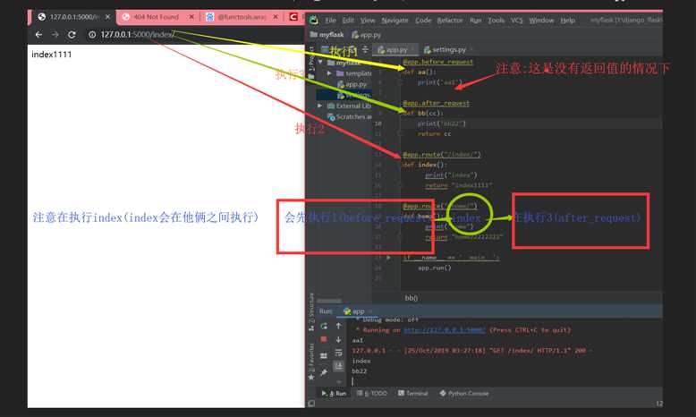Open the 6: TODO tool window
The width and height of the screenshot is (696, 417).
372,394
